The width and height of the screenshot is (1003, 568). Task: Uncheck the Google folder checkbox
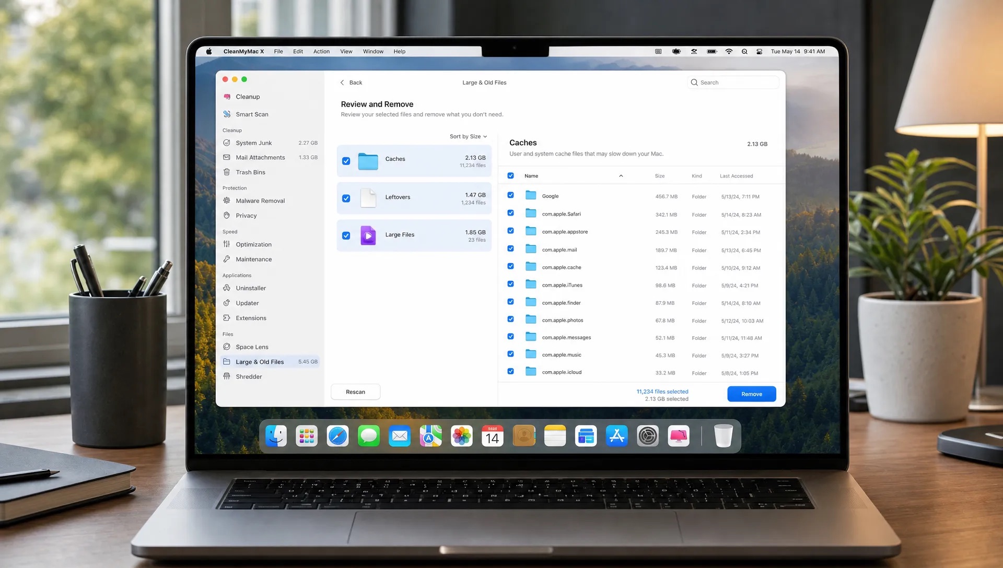click(510, 195)
